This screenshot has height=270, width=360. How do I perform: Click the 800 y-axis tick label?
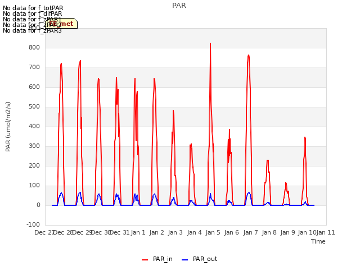[x=34, y=47]
